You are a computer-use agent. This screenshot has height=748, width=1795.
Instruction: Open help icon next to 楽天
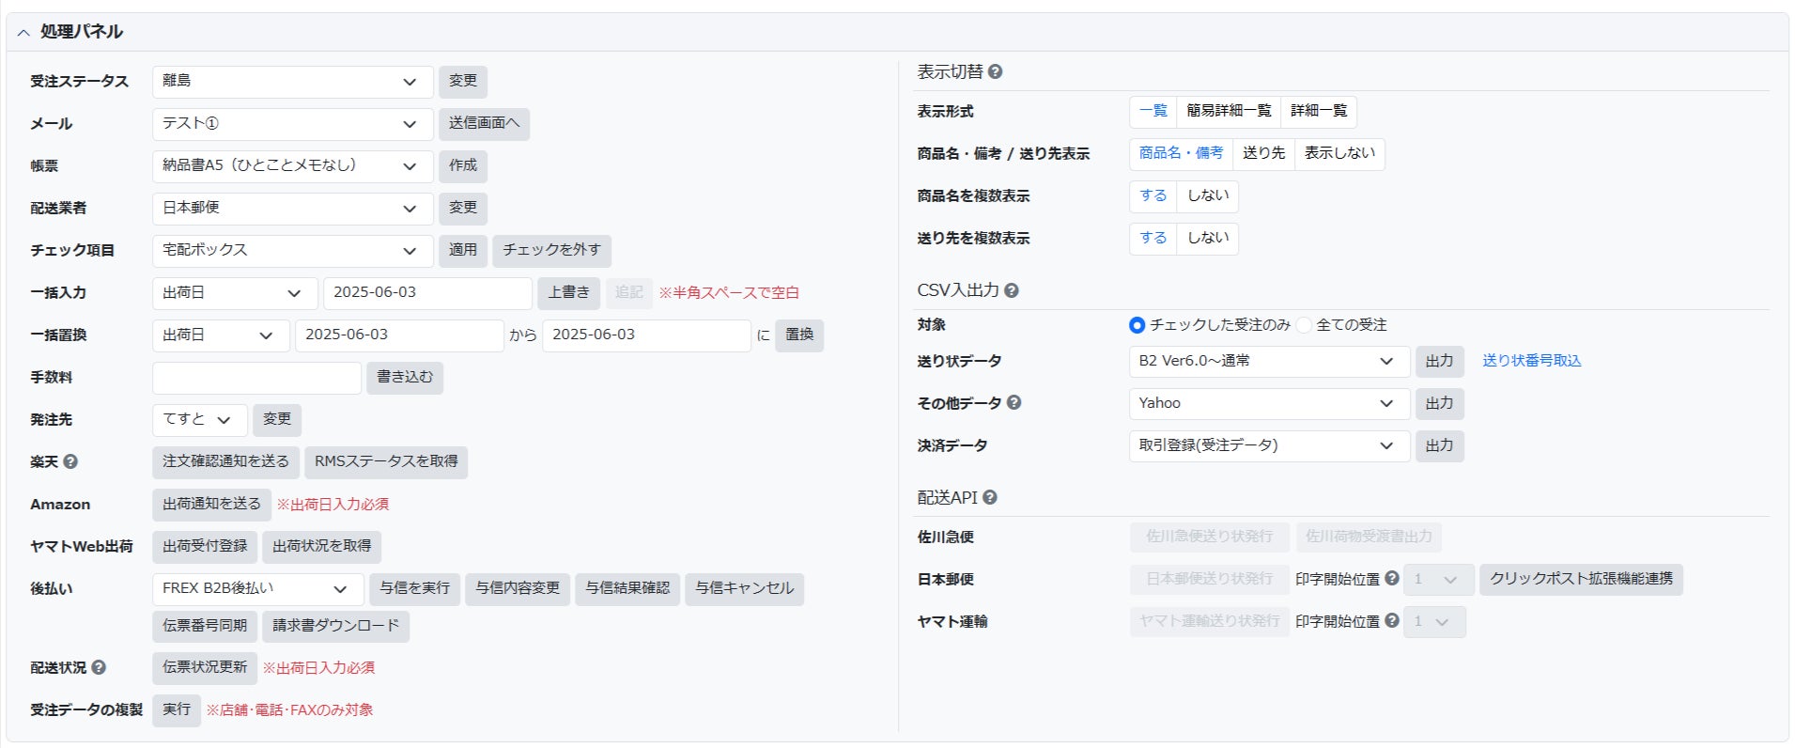tap(70, 461)
